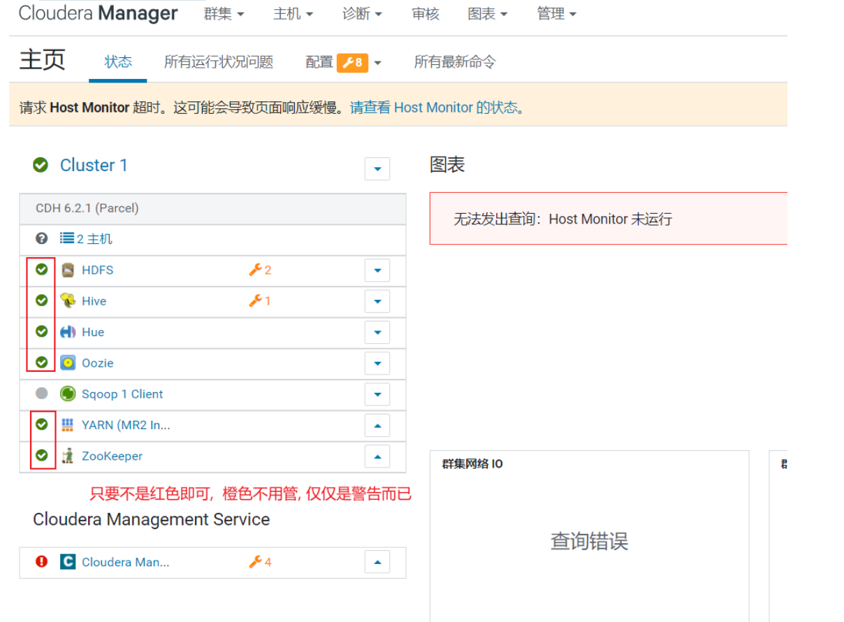Open the ZooKeeper service link
The height and width of the screenshot is (622, 844).
112,456
